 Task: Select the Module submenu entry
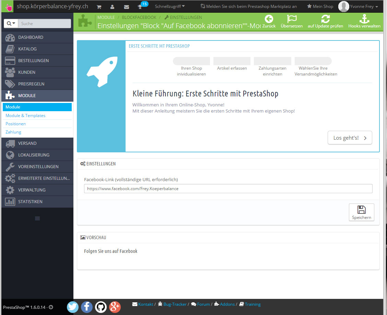(x=37, y=107)
